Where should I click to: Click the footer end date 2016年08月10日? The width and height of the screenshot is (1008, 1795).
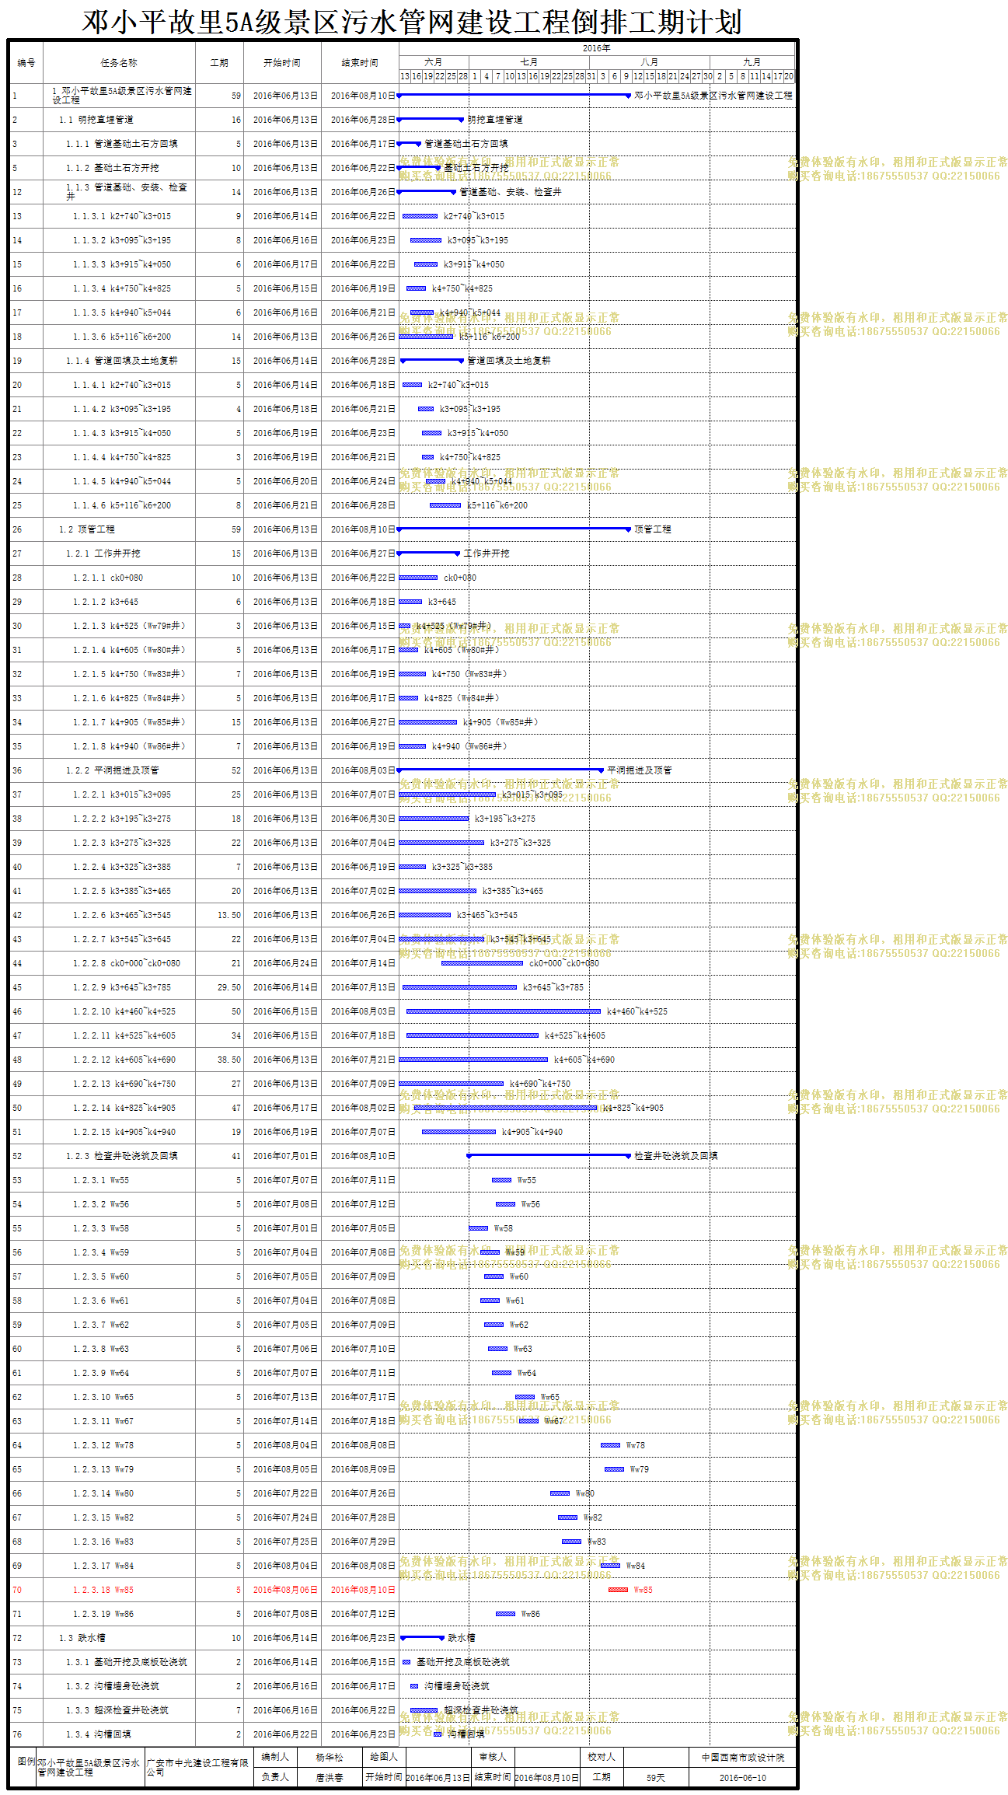(x=547, y=1777)
